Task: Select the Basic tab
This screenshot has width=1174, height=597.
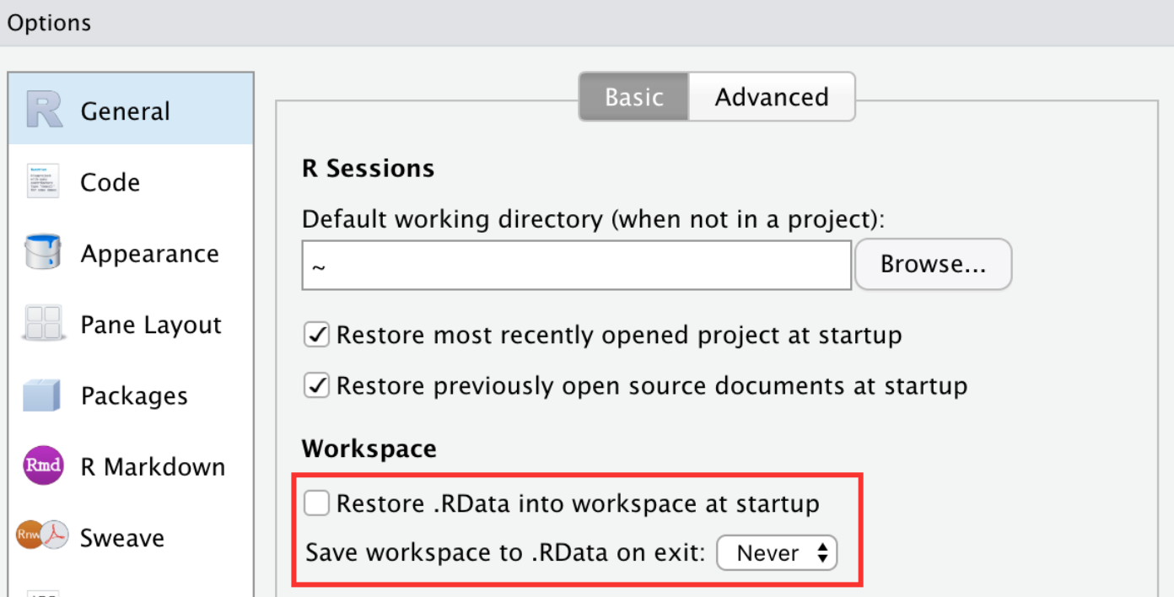Action: 634,97
